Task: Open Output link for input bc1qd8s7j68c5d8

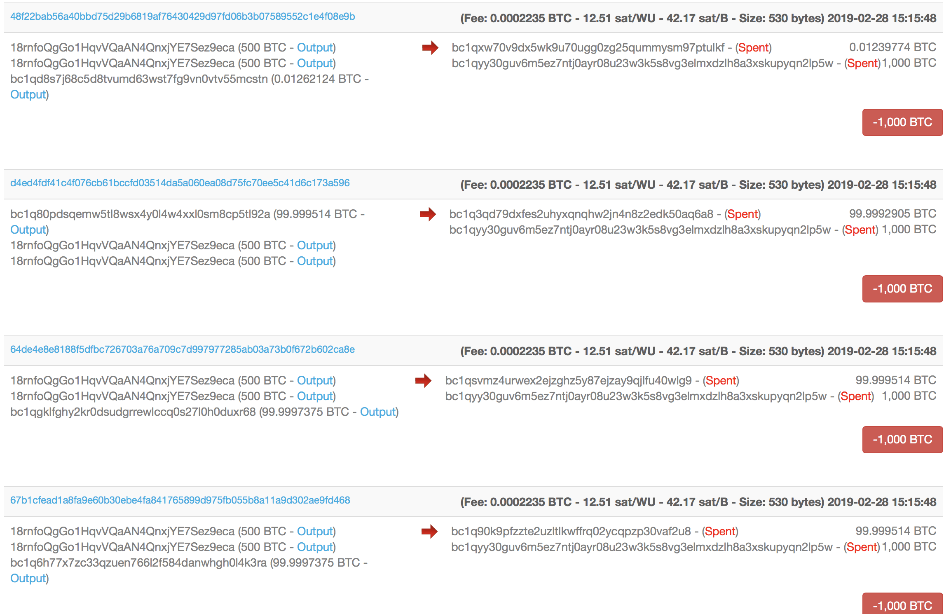Action: 28,95
